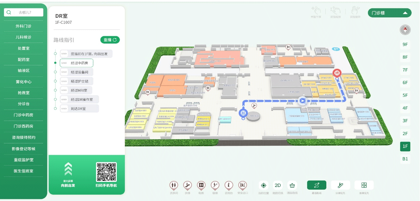Locate the 当前位置 current position

(264, 185)
